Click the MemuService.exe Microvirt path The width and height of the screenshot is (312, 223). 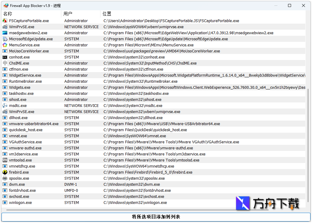[x=148, y=45]
